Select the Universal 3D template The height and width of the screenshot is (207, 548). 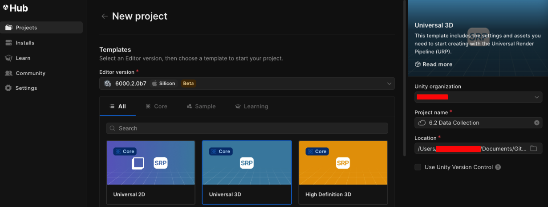pyautogui.click(x=247, y=172)
